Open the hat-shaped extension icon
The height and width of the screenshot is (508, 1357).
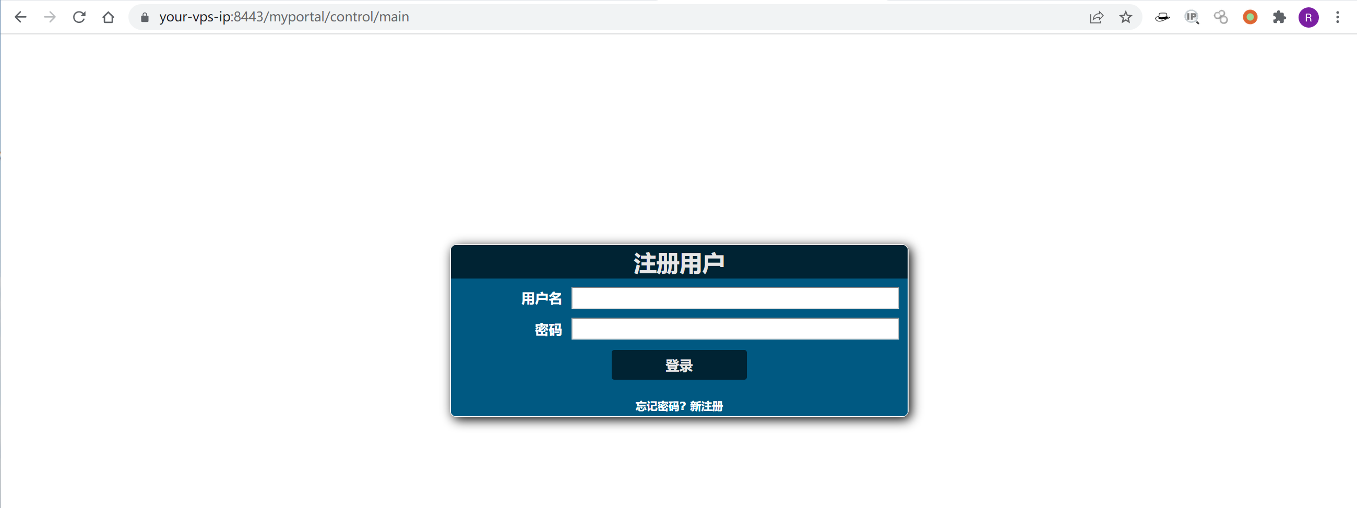coord(1162,17)
